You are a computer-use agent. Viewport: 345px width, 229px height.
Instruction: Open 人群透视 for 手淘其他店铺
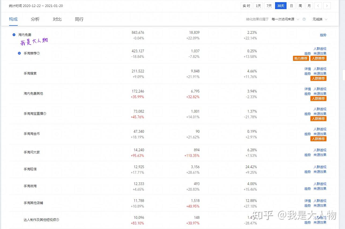pos(320,201)
